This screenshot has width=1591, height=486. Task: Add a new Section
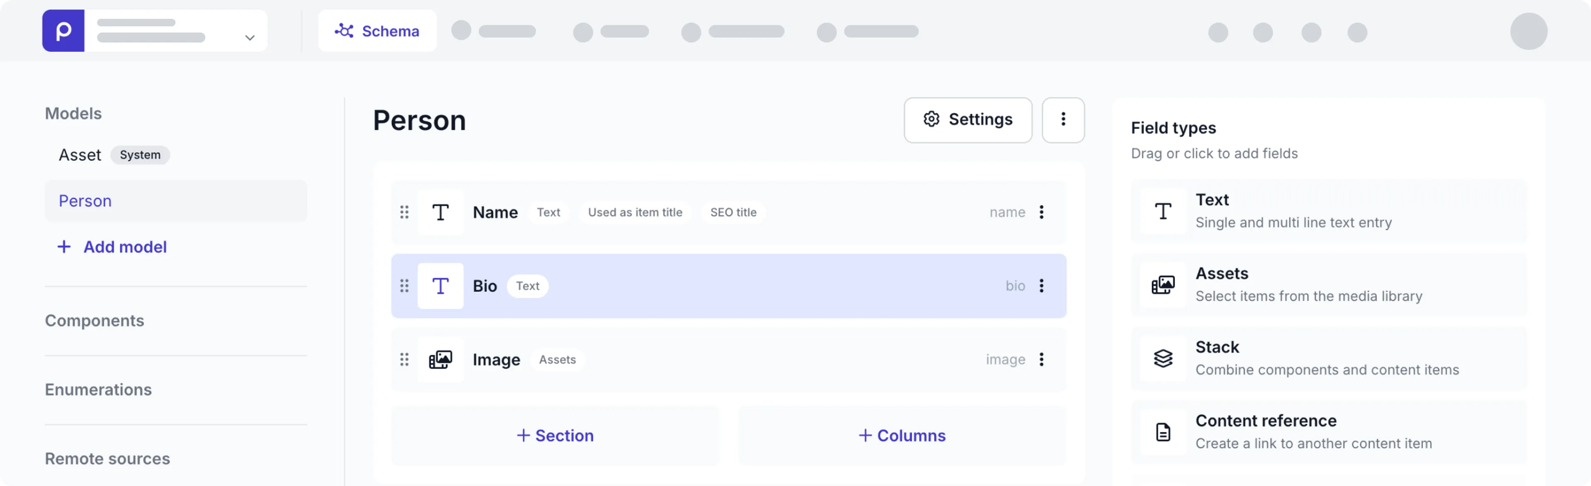pos(555,436)
